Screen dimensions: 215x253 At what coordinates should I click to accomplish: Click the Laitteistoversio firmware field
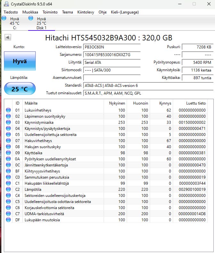[112, 47]
